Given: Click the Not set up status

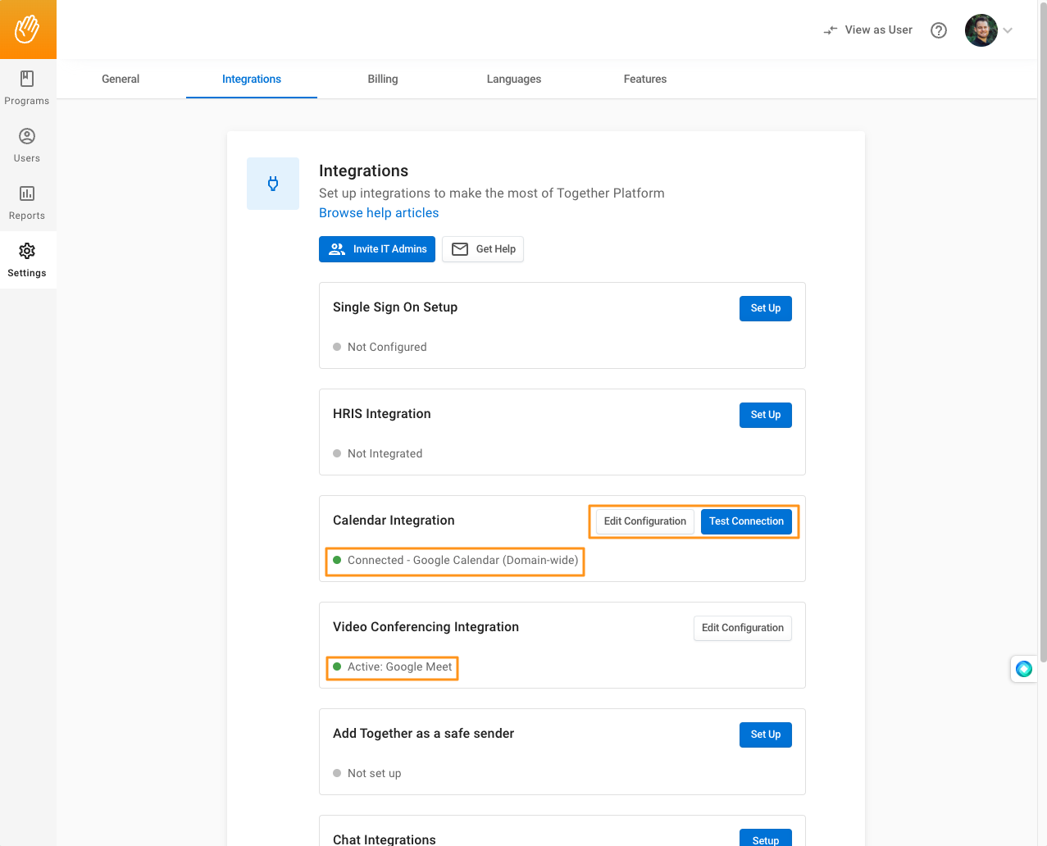Looking at the screenshot, I should [375, 774].
